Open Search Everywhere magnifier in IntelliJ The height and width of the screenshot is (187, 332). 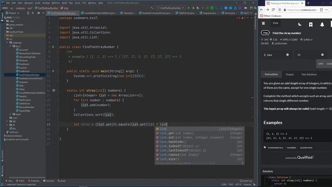coord(255,8)
